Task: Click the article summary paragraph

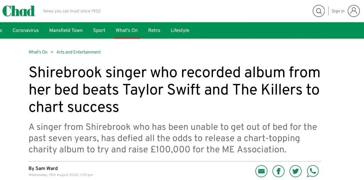Action: [172, 138]
